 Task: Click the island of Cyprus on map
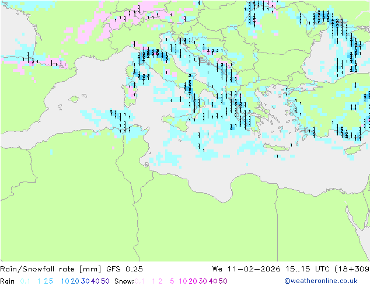pyautogui.click(x=354, y=149)
